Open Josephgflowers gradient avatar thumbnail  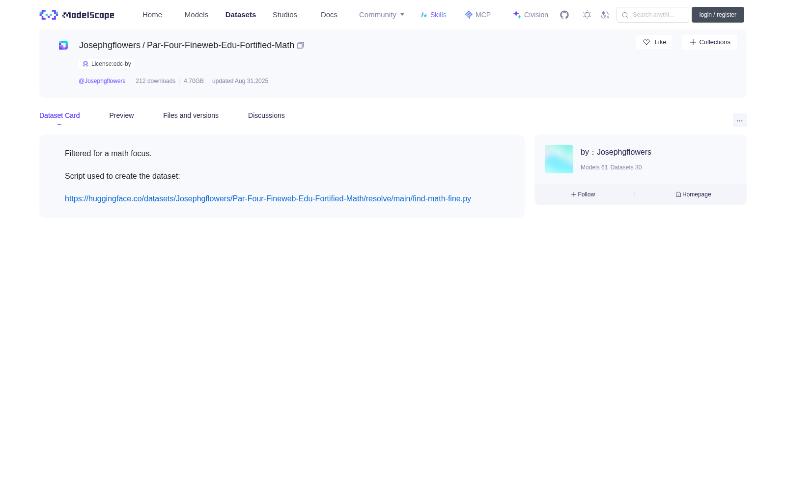[x=559, y=159]
